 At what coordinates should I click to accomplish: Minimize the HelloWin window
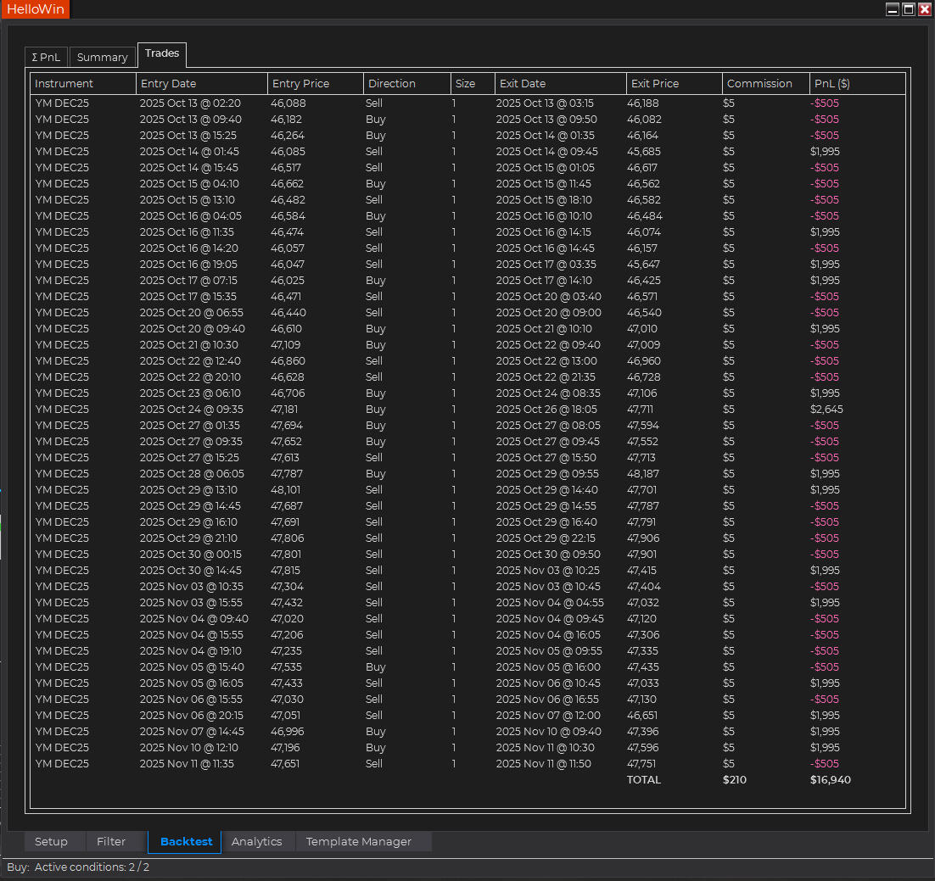point(892,9)
